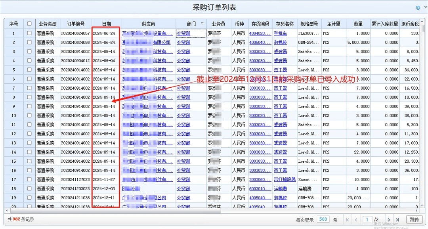This screenshot has width=428, height=229.
Task: Select the checkbox for row 18
Action: tap(29, 189)
